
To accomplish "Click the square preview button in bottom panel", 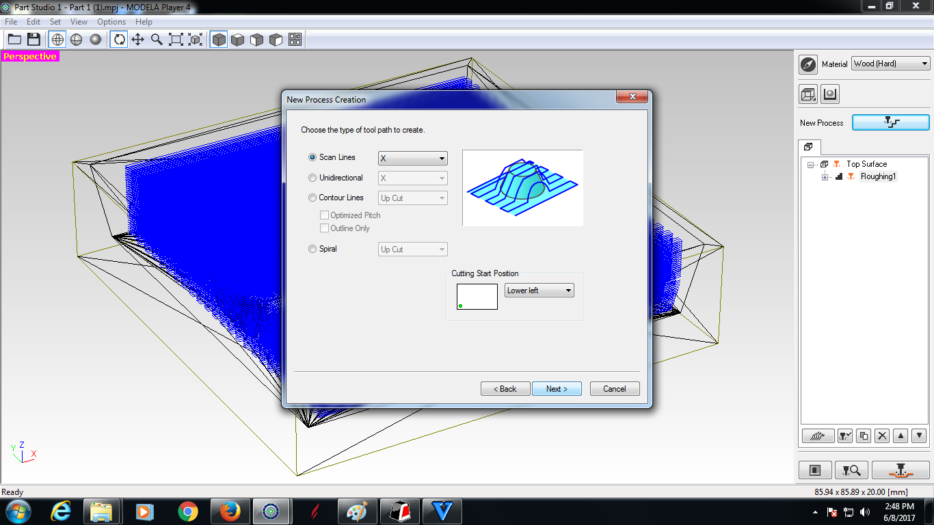I will 815,470.
